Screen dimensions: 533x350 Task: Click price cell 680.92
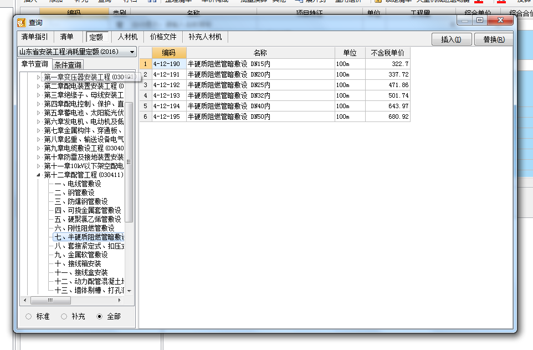point(387,116)
